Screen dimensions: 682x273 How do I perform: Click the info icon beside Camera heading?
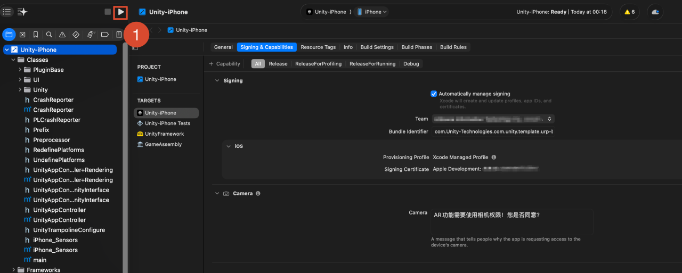point(258,194)
